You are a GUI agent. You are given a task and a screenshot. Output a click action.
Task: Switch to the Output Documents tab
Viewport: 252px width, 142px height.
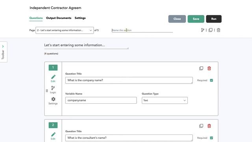[59, 18]
